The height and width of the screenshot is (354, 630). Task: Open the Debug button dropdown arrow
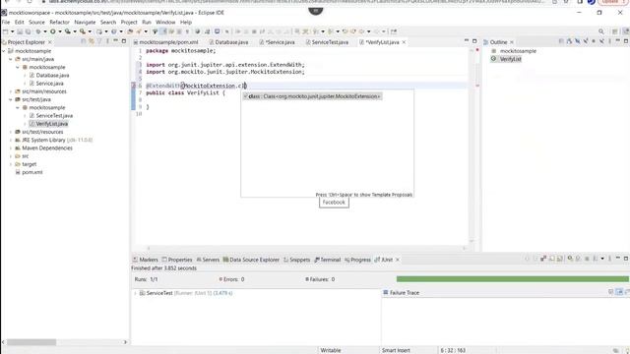coord(45,31)
